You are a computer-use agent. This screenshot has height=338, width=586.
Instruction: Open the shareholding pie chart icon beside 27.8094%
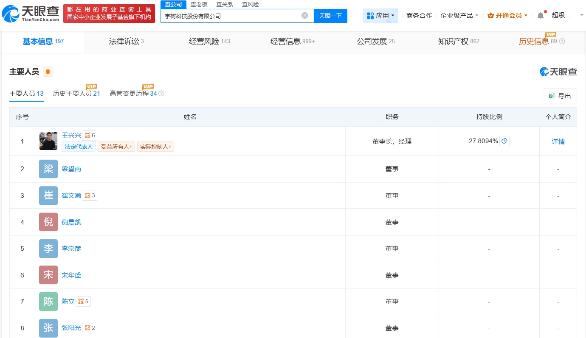coord(504,141)
